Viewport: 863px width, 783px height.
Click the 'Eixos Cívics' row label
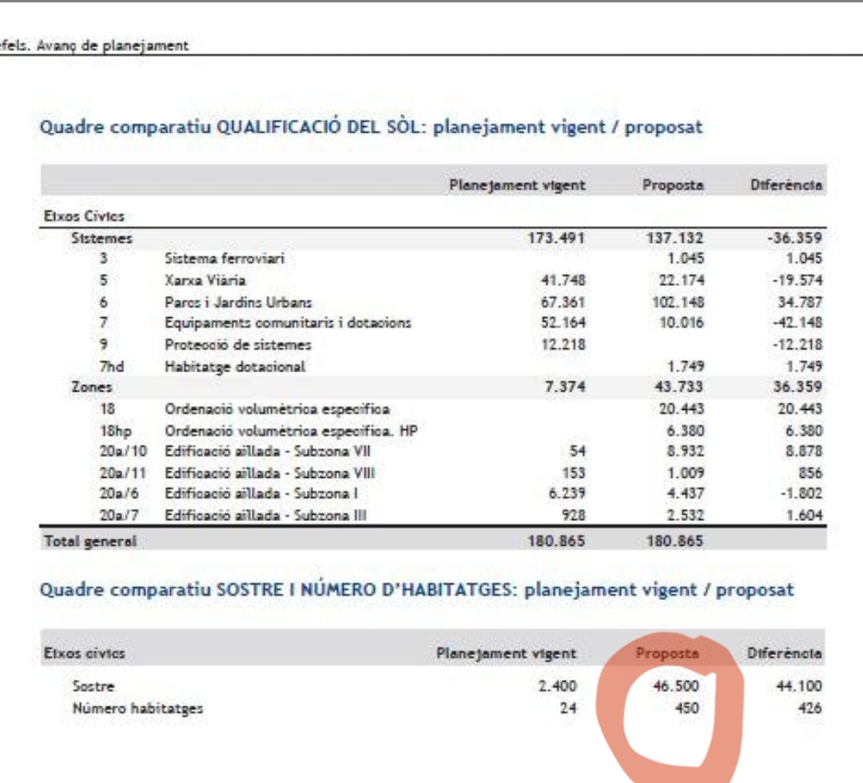pyautogui.click(x=84, y=217)
